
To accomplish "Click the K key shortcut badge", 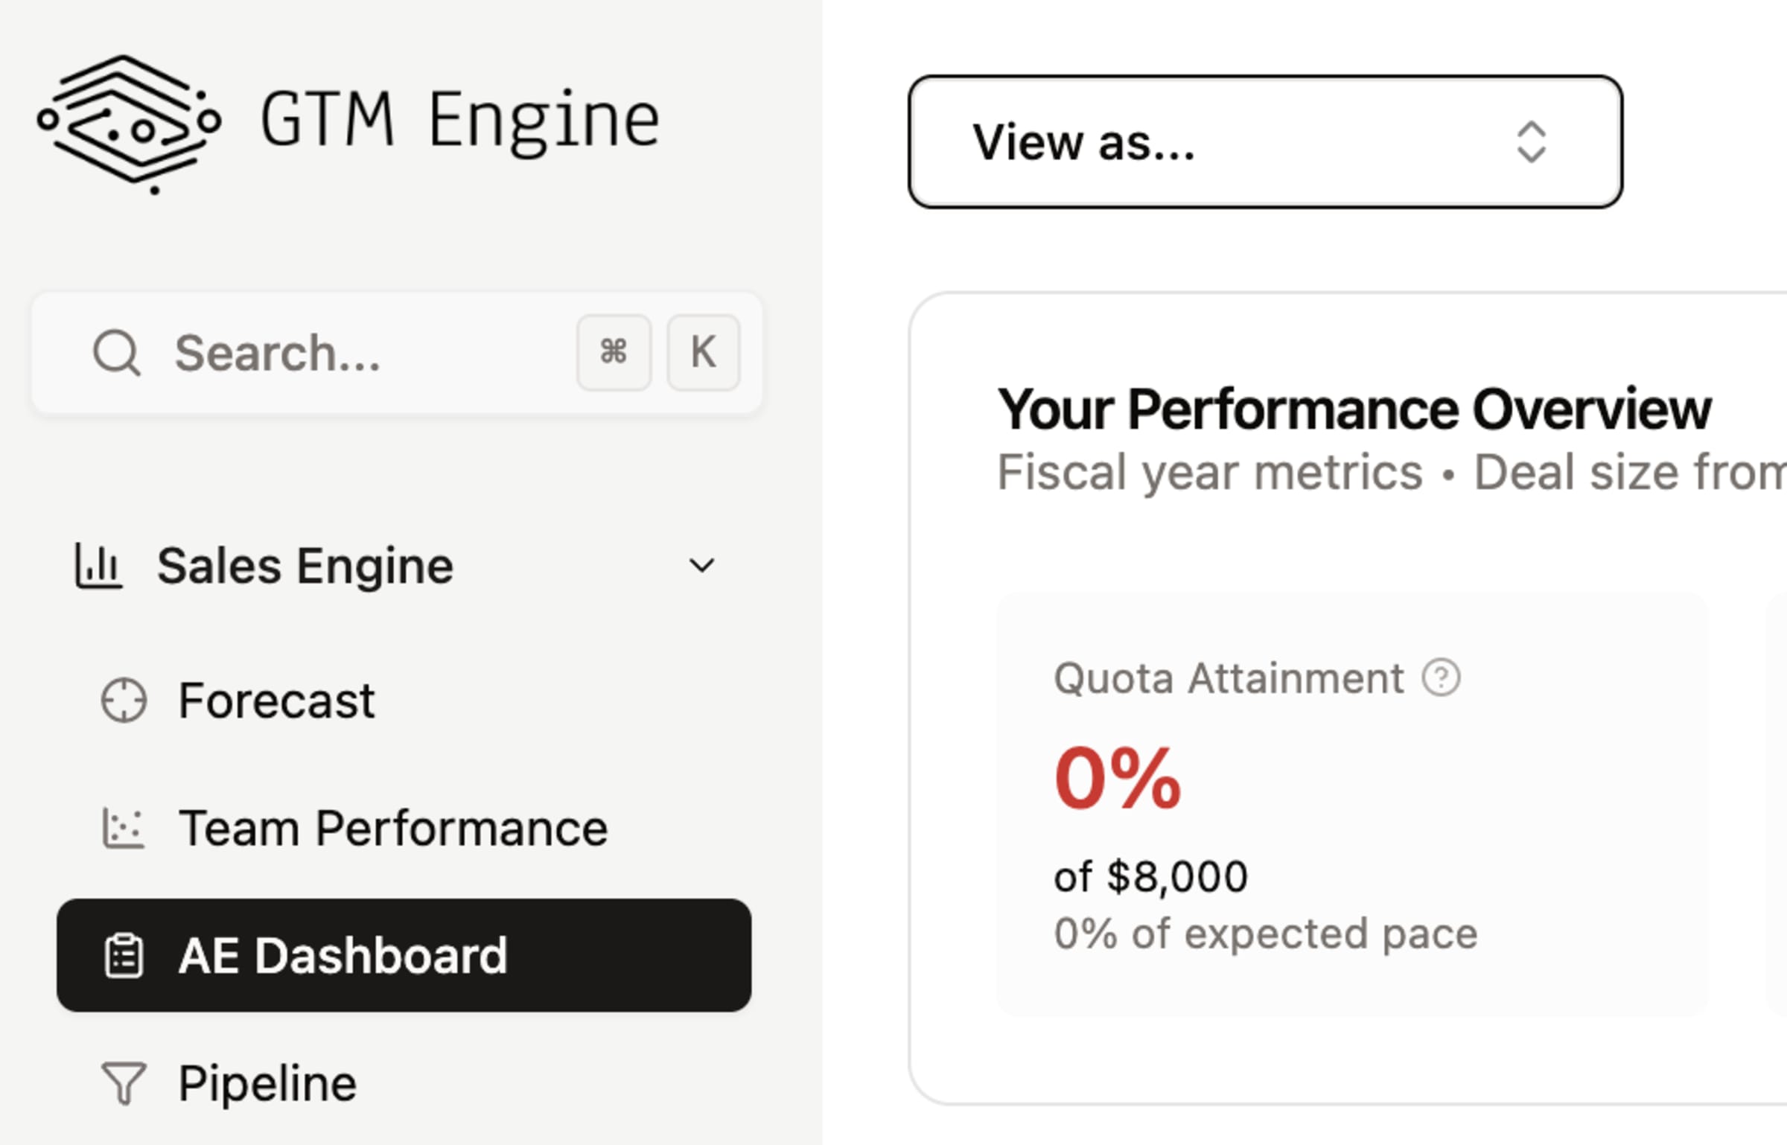I will click(x=703, y=352).
